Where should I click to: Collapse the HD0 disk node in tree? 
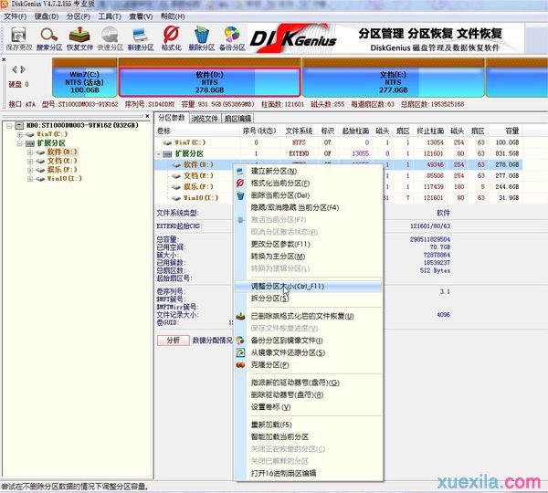(9, 125)
